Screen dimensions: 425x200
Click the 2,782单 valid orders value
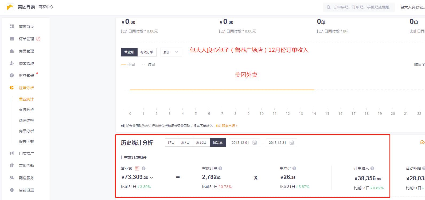click(x=211, y=177)
